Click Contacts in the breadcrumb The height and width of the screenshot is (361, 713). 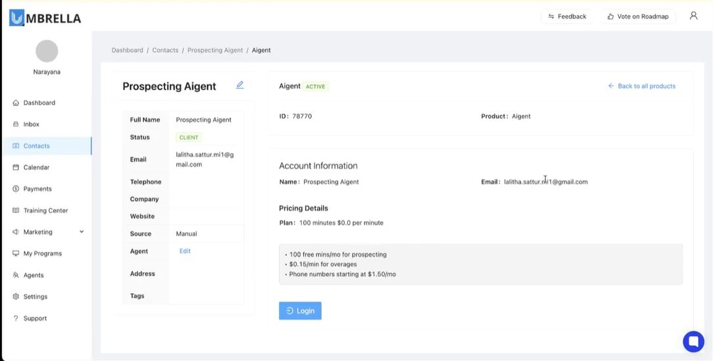pyautogui.click(x=165, y=50)
